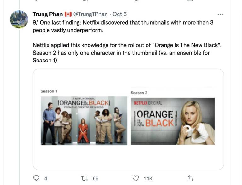This screenshot has height=185, width=242.
Task: Click the Netflix Original logo in the Season 2 image
Action: coord(148,103)
